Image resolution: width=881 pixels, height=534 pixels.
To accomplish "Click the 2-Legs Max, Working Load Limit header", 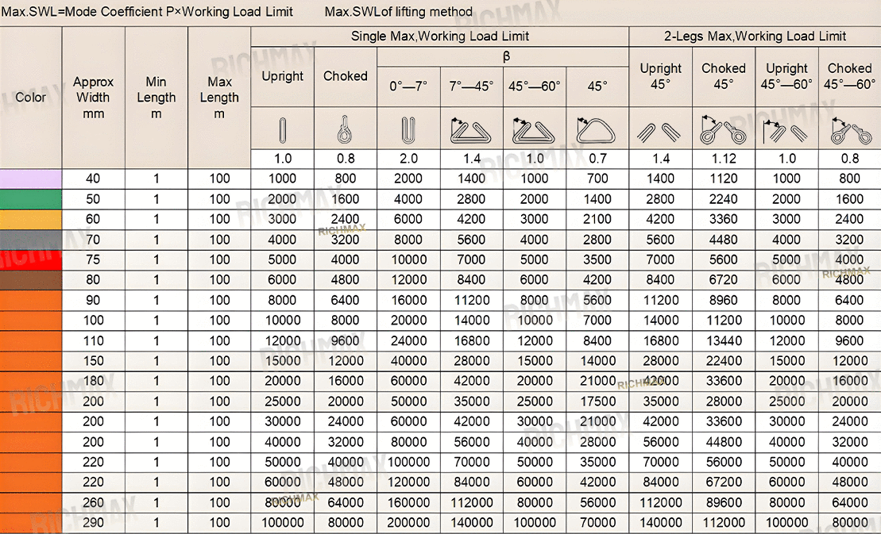I will (x=755, y=36).
